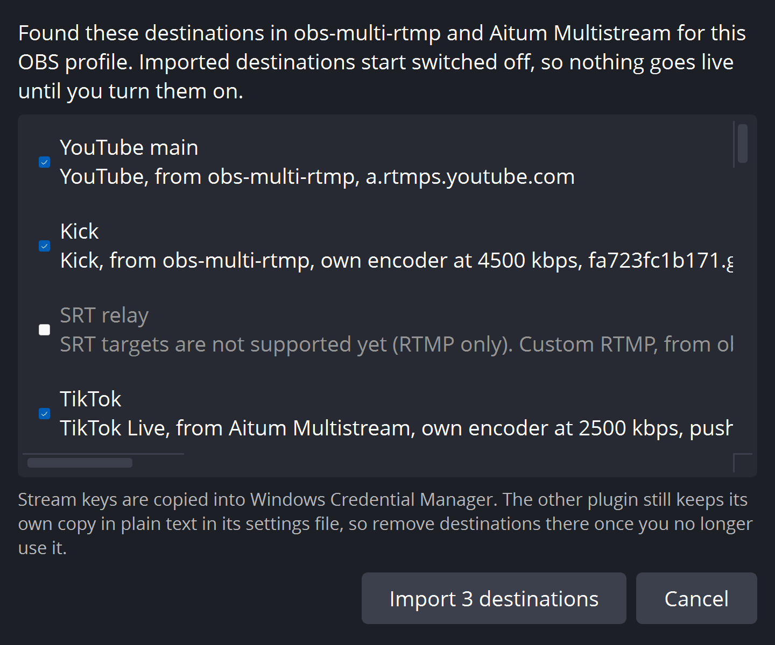775x645 pixels.
Task: Click the Kick 4500 kbps encoder description
Action: click(x=396, y=260)
